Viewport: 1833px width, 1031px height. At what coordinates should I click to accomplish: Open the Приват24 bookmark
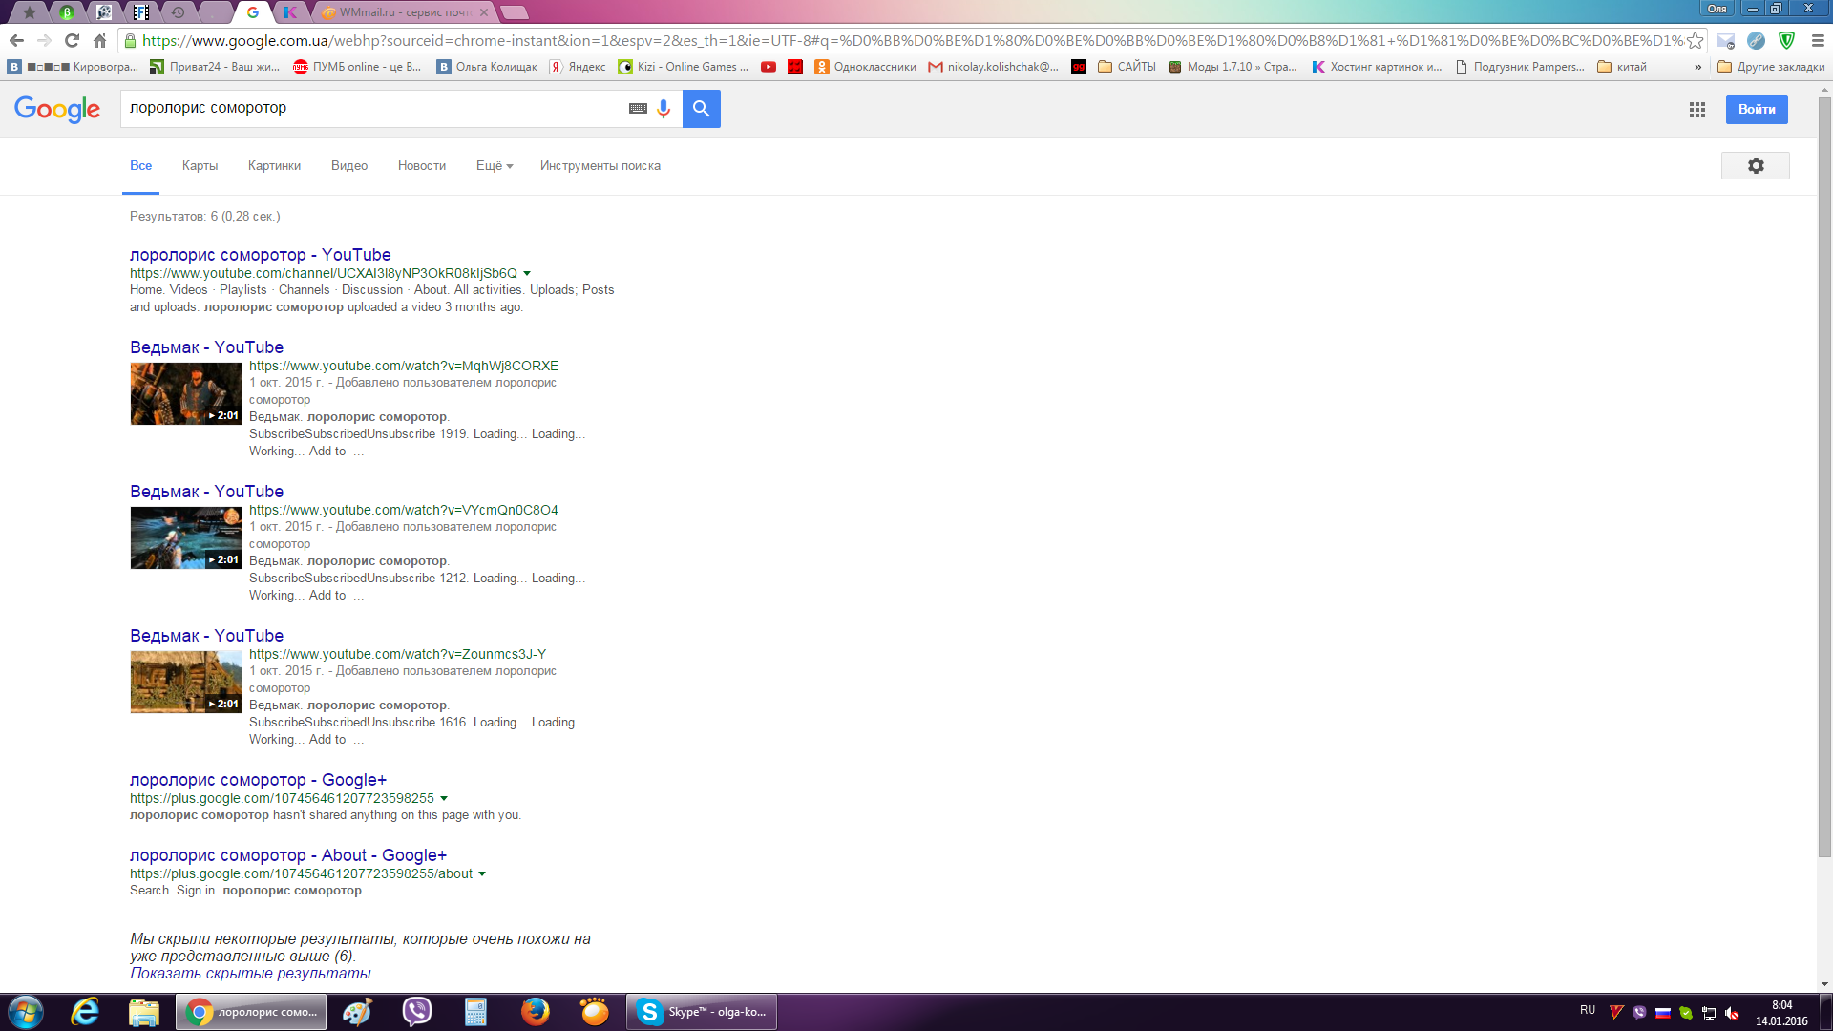pos(216,67)
